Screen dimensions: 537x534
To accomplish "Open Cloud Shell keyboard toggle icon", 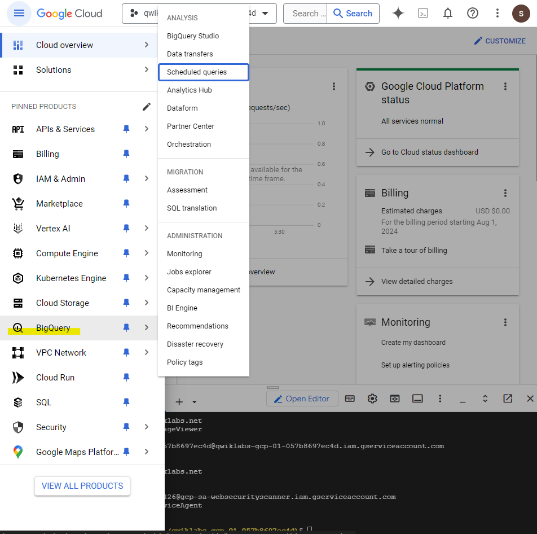I will [x=350, y=399].
